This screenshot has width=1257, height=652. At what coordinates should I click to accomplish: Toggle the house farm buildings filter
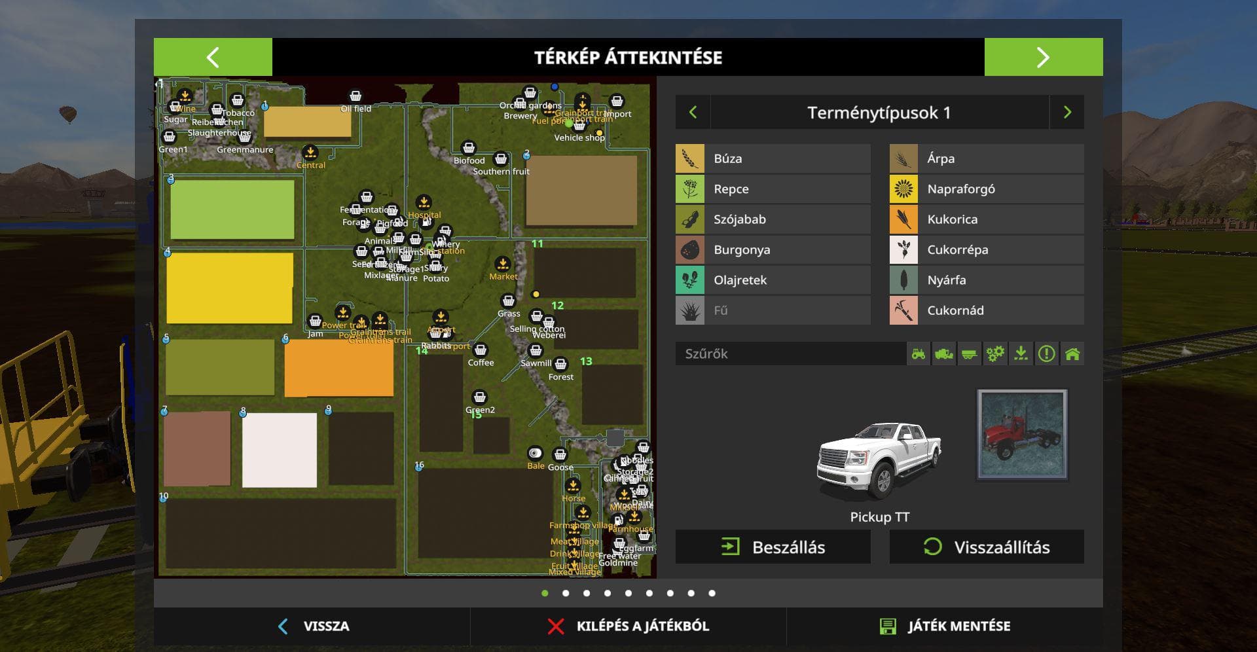pyautogui.click(x=1072, y=354)
